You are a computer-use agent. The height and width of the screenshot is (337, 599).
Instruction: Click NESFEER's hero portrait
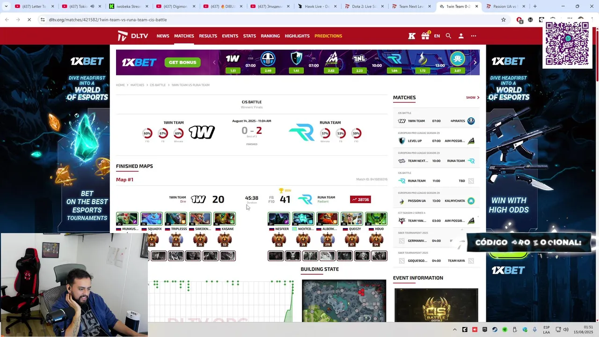pos(279,219)
